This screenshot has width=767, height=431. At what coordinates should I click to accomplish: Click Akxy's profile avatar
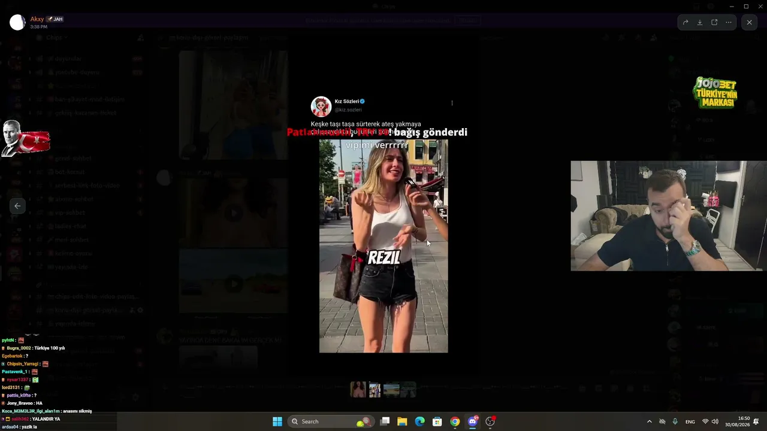click(x=17, y=23)
